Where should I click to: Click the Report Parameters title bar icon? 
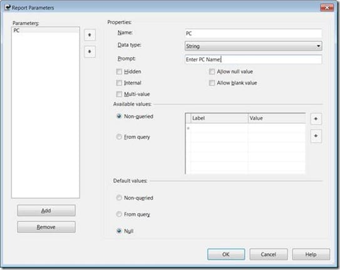(x=8, y=8)
